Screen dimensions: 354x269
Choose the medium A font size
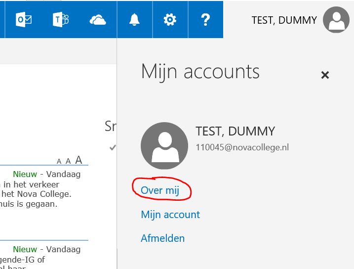68,161
